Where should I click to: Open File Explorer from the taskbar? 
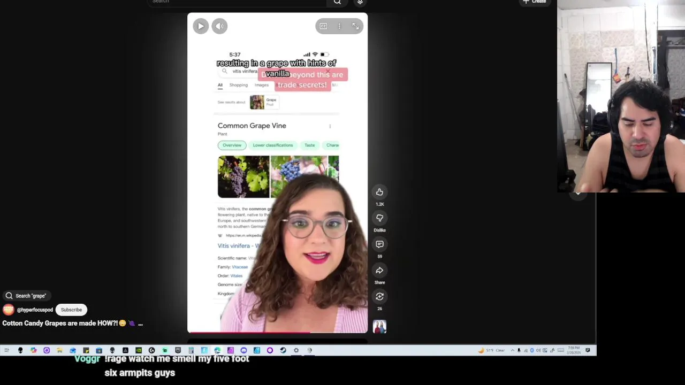click(59, 350)
